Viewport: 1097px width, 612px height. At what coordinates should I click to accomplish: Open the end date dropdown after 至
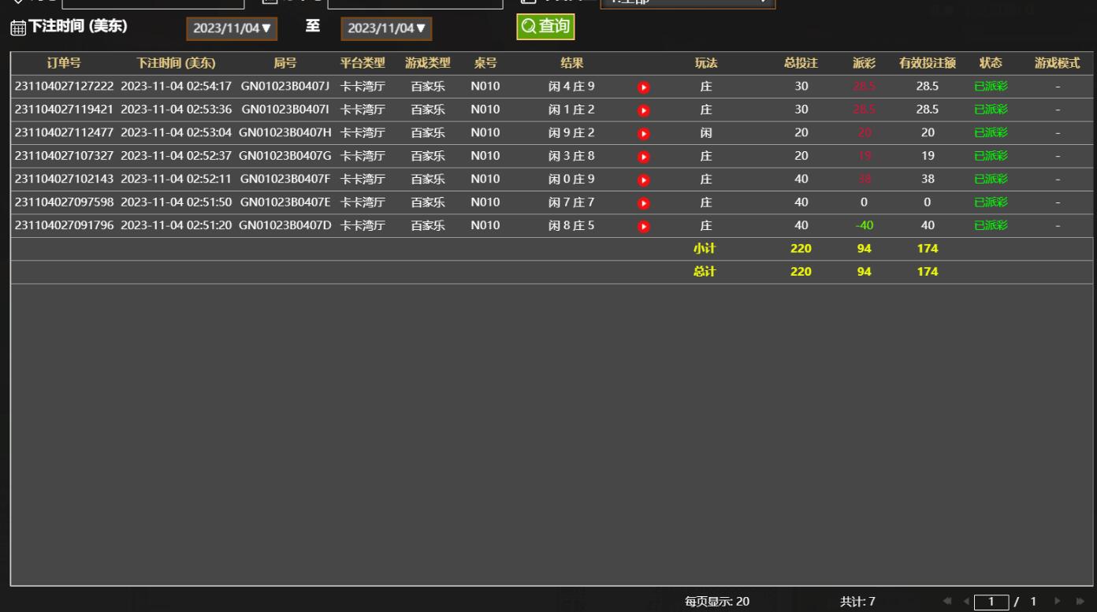pyautogui.click(x=386, y=28)
